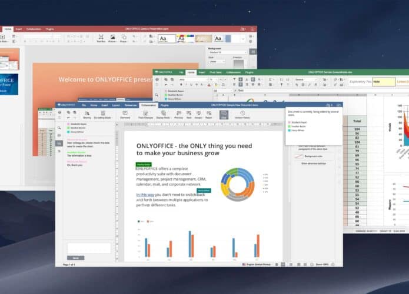Switch to the Insert tab in the presentation editor
Screen dimensions: 409x294
point(19,29)
